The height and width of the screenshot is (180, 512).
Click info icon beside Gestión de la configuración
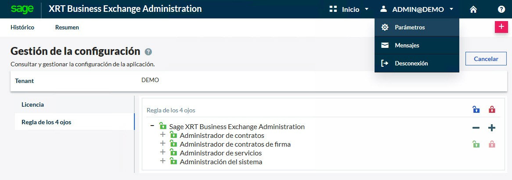[x=148, y=52]
